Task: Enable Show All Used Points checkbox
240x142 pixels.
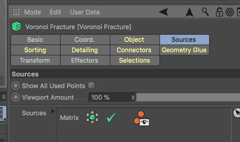Action: coord(91,85)
